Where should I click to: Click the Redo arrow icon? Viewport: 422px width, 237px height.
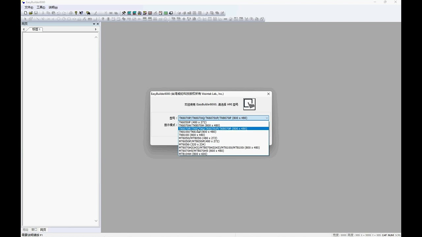(x=64, y=13)
